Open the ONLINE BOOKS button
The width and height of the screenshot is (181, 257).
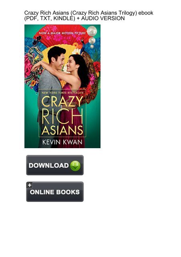click(x=55, y=192)
